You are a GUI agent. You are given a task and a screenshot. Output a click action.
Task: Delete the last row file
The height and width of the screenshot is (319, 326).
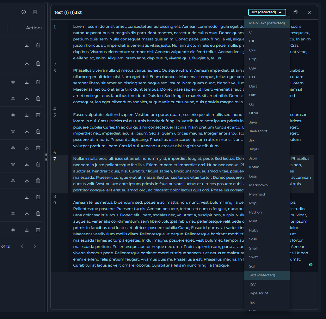click(38, 230)
